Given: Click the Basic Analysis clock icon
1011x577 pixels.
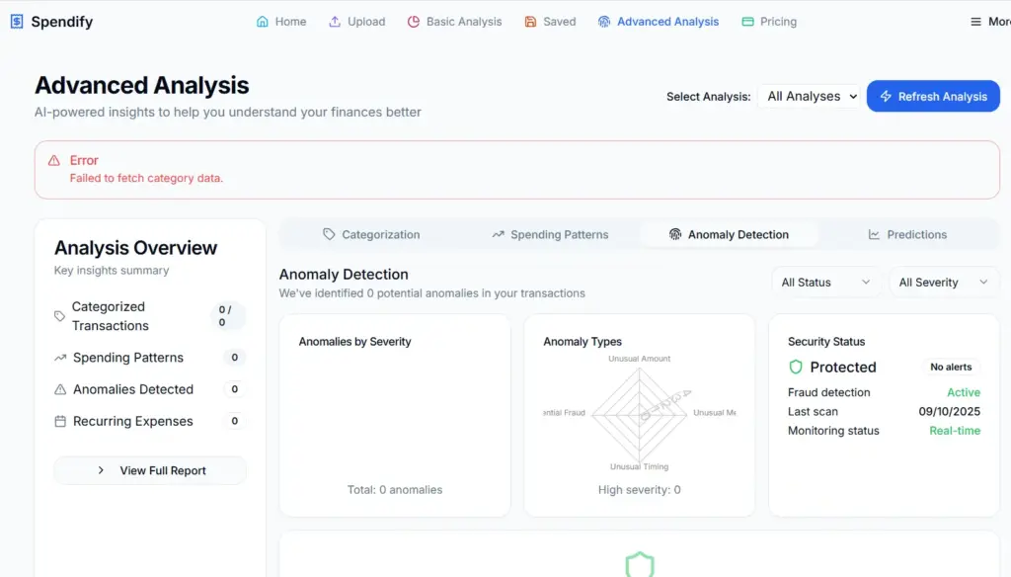Looking at the screenshot, I should click(414, 20).
